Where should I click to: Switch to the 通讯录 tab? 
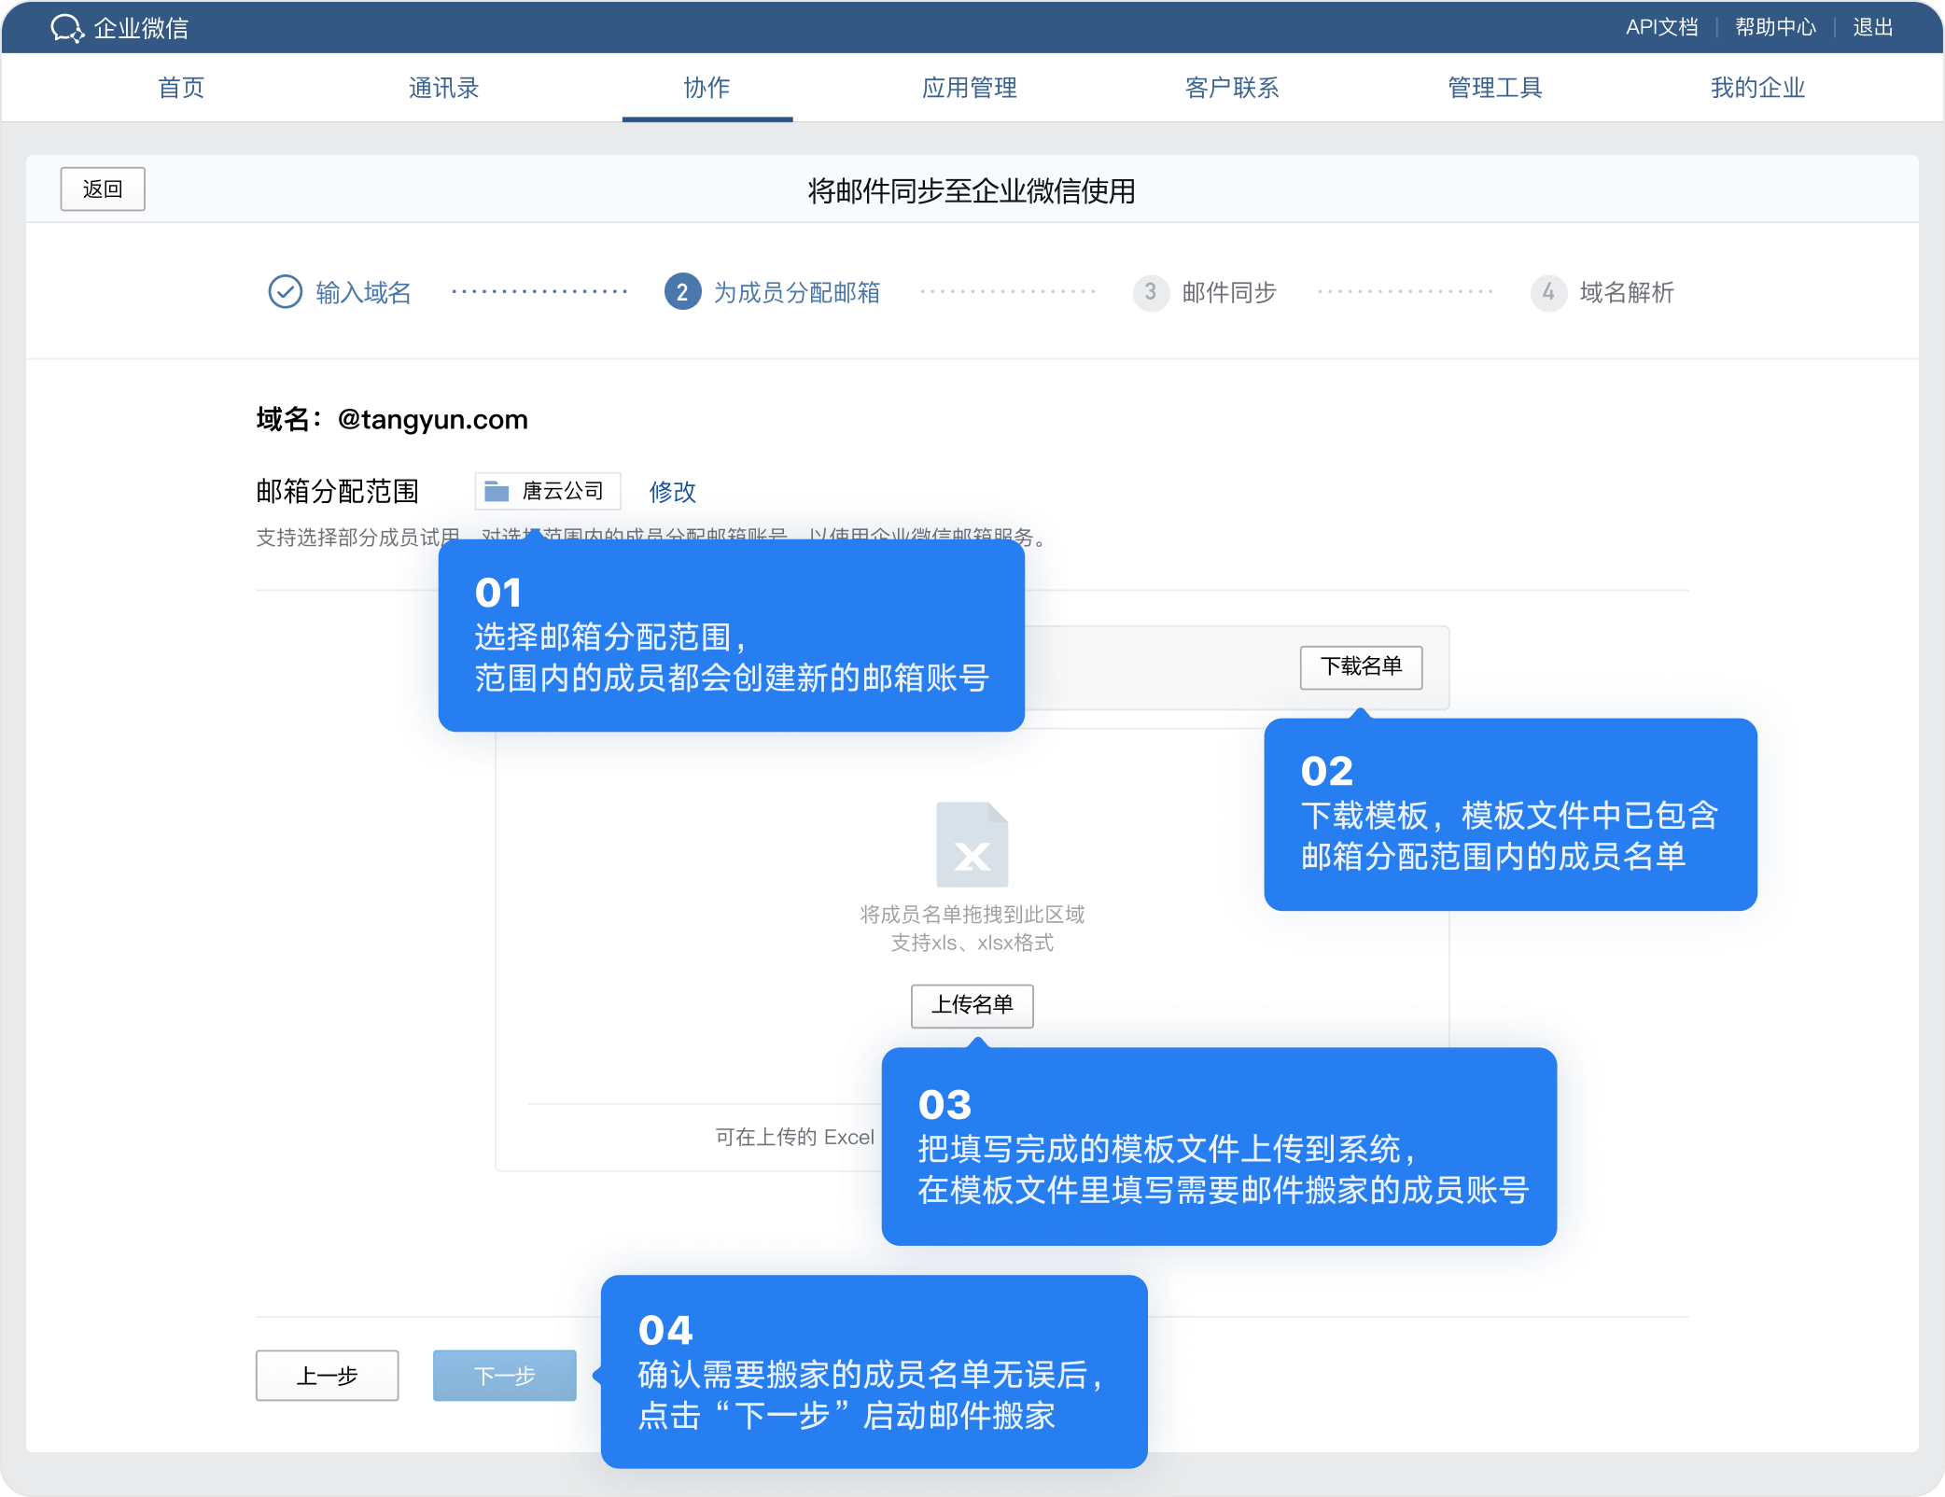[x=443, y=88]
